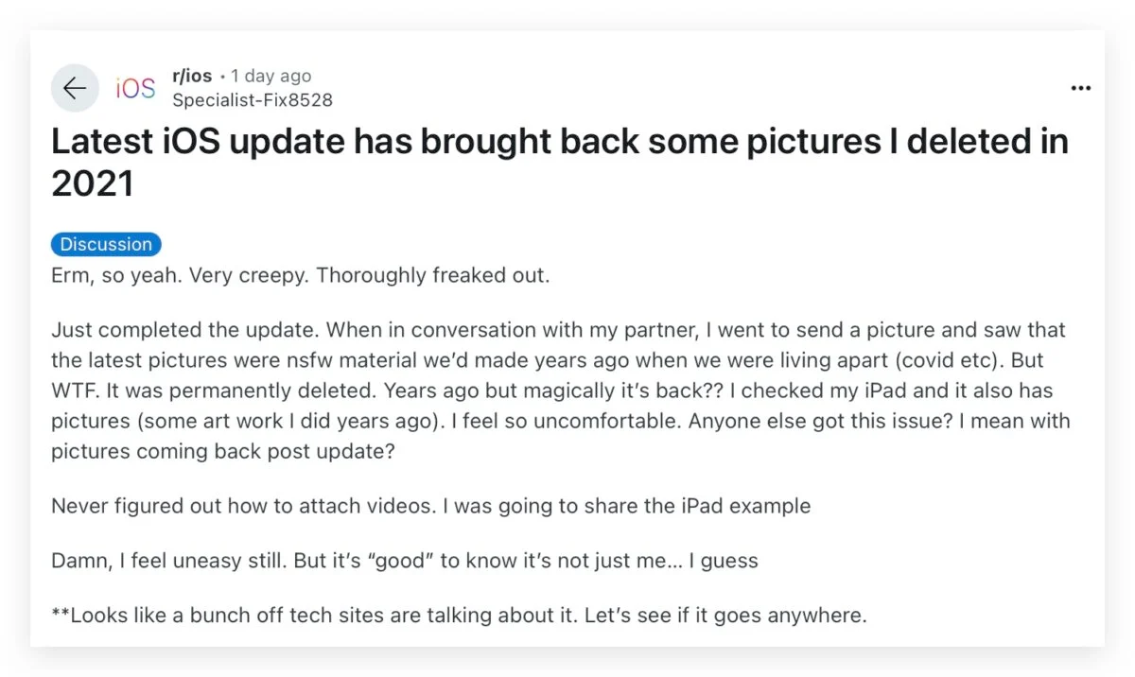Image resolution: width=1135 pixels, height=677 pixels.
Task: Open the three-dot more options menu
Action: pyautogui.click(x=1080, y=88)
